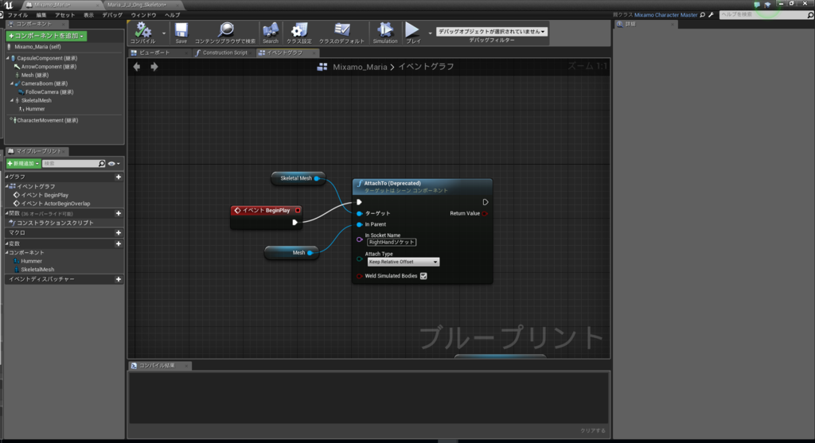Add new event dispatcher plus icon
815x443 pixels.
[119, 279]
